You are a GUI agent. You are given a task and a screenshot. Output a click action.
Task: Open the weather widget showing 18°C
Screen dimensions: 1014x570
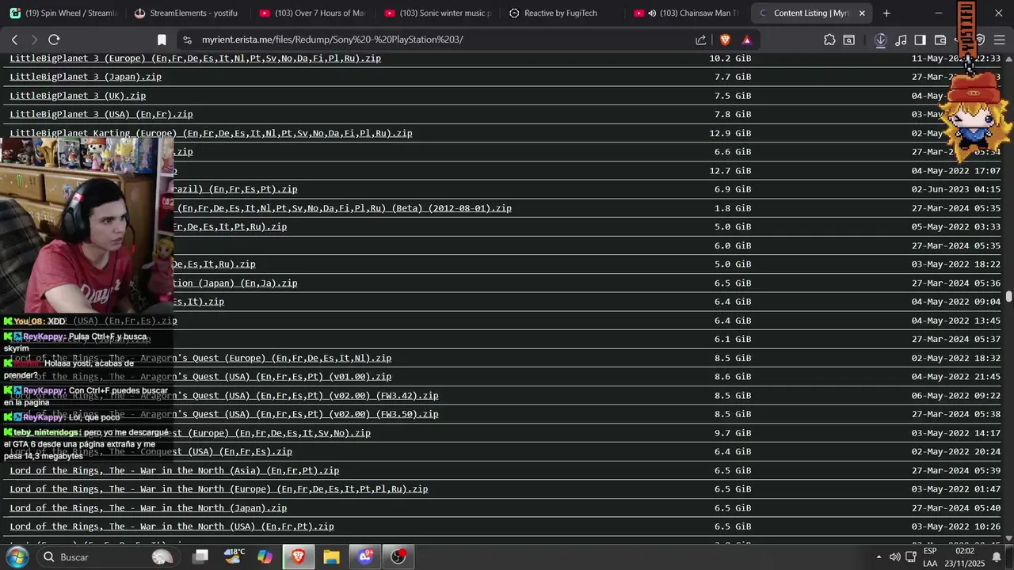[234, 557]
